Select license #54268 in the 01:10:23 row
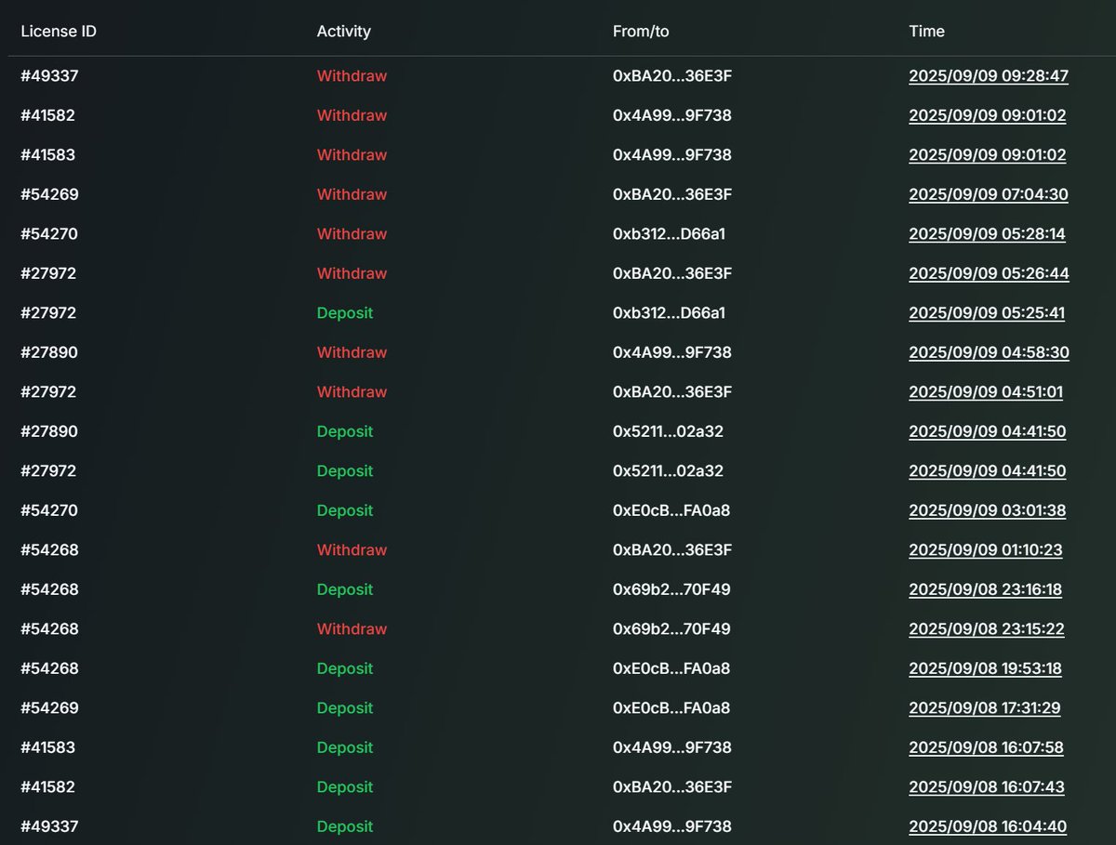This screenshot has width=1116, height=845. 49,550
